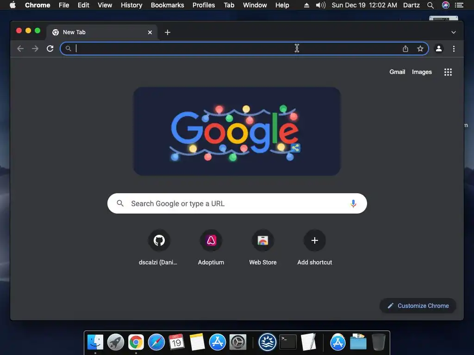Open the Google apps grid
This screenshot has width=474, height=355.
[x=448, y=72]
